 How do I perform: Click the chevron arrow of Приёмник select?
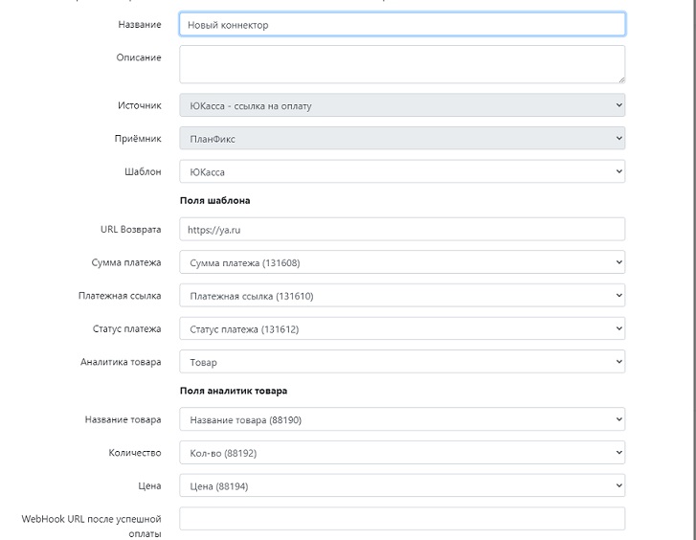pyautogui.click(x=618, y=138)
